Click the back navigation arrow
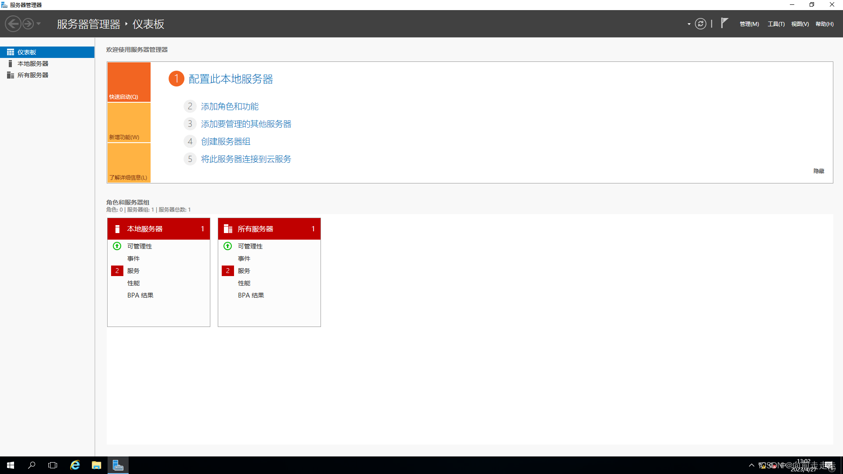The image size is (843, 474). (x=13, y=24)
